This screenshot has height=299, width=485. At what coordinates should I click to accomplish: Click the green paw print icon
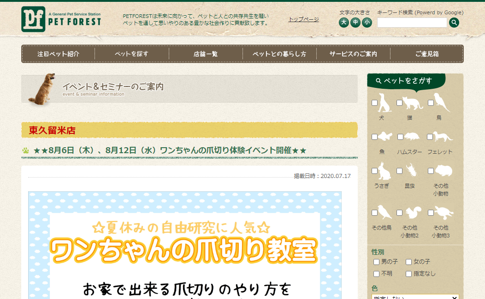pos(26,150)
